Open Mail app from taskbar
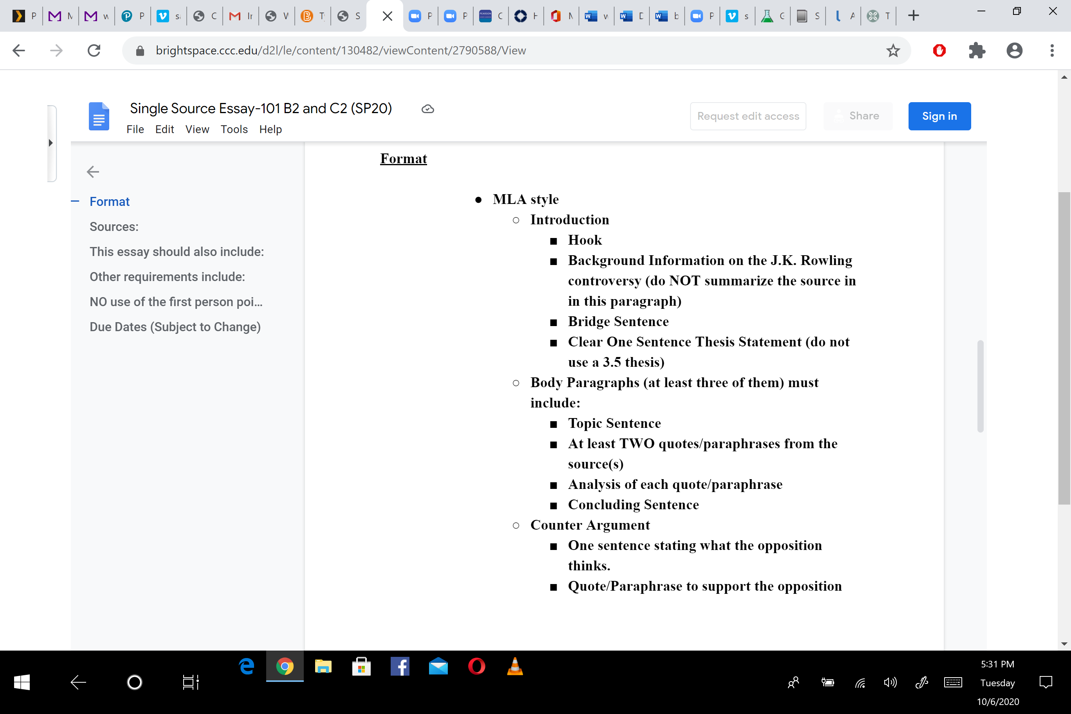This screenshot has width=1071, height=714. pos(438,667)
